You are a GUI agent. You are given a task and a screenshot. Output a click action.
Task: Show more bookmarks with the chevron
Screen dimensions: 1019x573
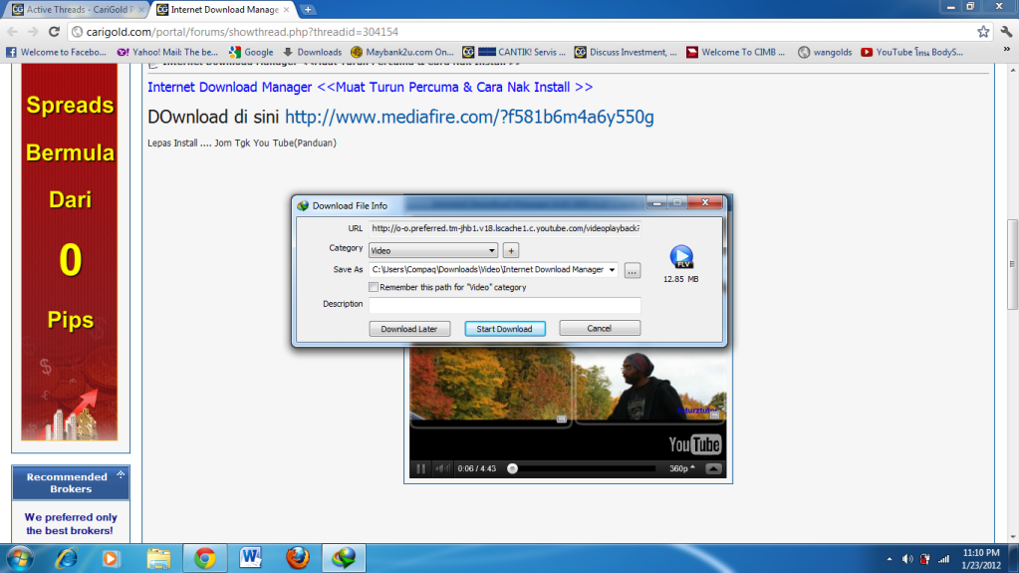(1007, 50)
